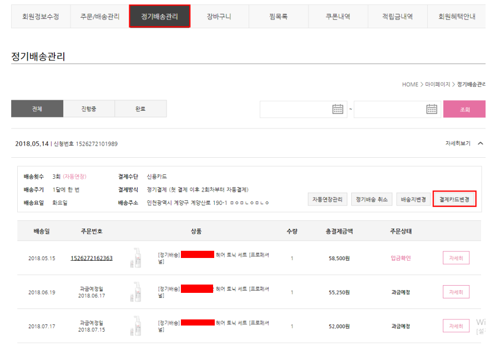This screenshot has height=346, width=490.
Task: Select the 완료 filter tab
Action: 140,109
